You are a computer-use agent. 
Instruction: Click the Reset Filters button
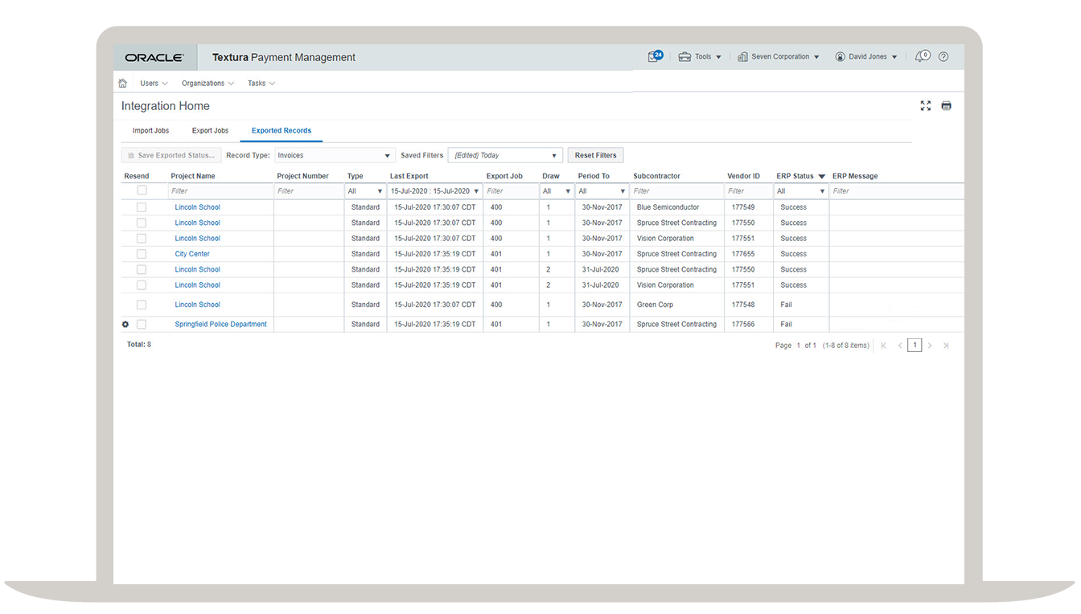(x=595, y=154)
